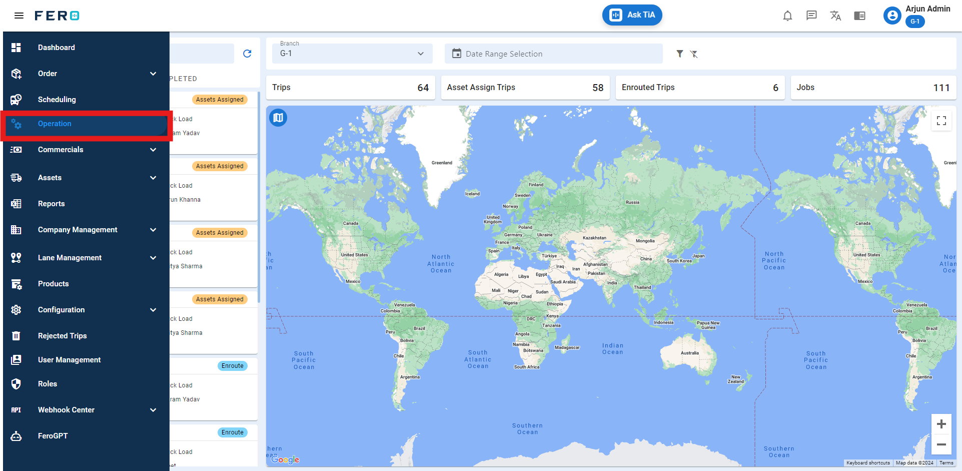Expand the Lane Management chevron

pos(153,258)
